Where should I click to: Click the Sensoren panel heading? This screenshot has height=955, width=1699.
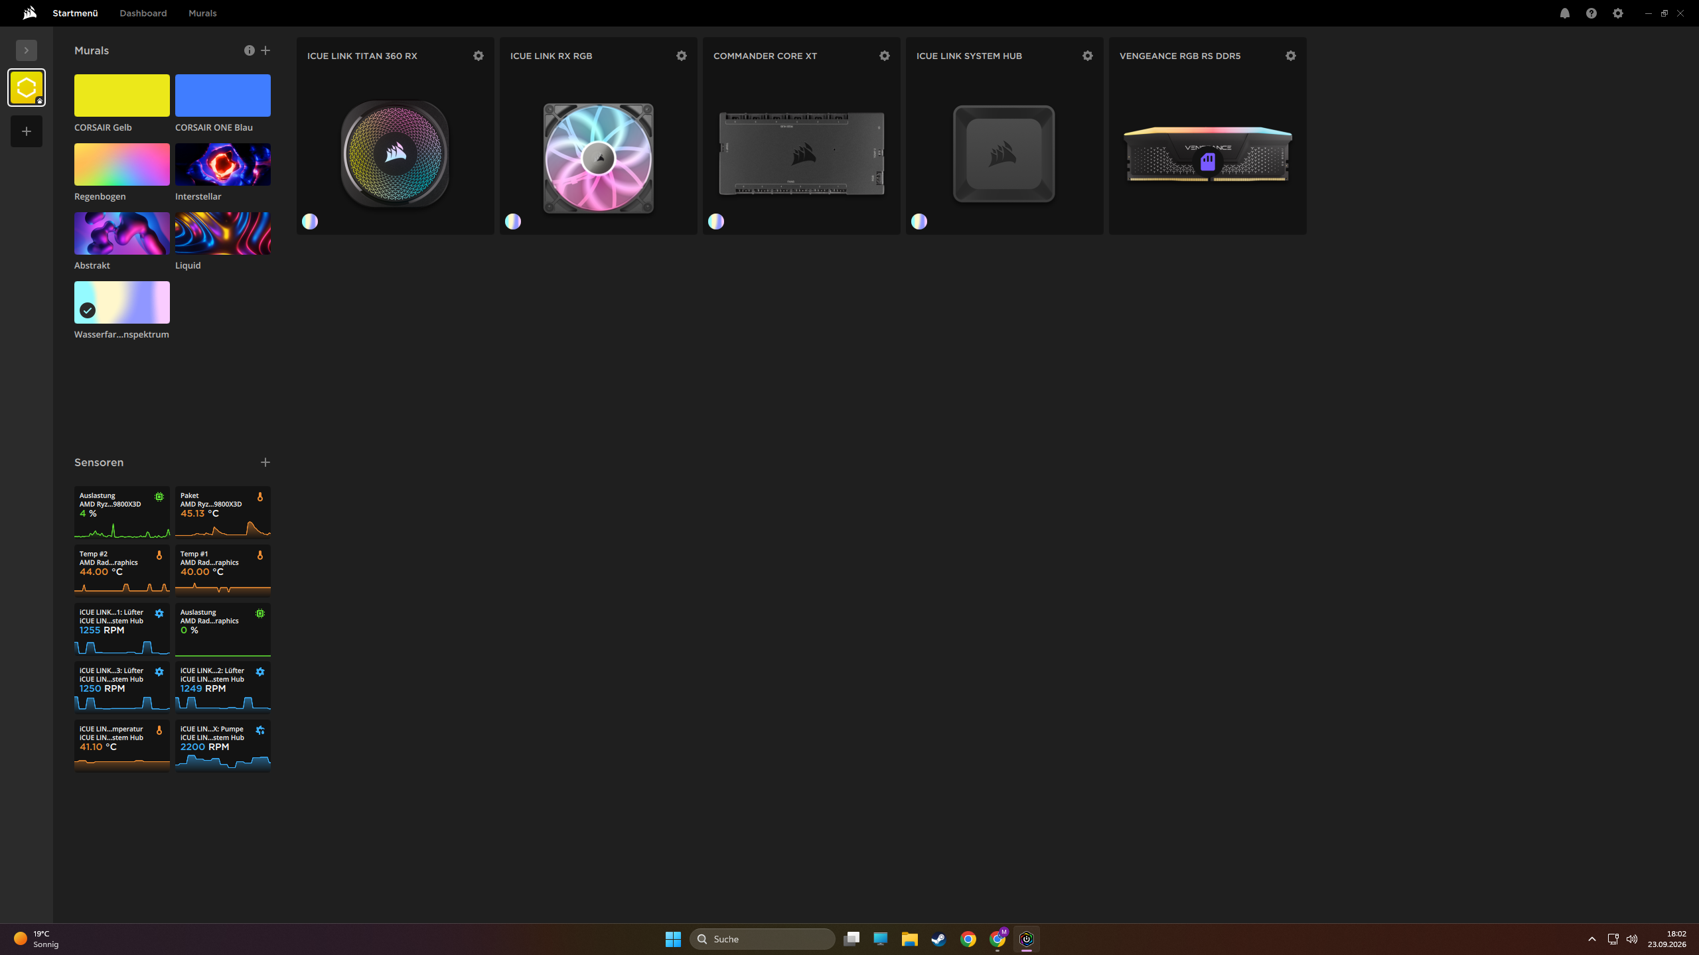click(99, 462)
